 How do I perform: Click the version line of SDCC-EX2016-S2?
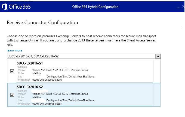click(60, 94)
